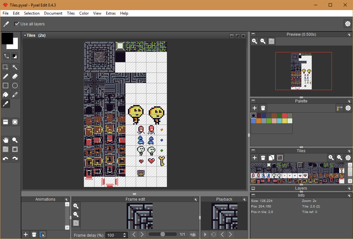This screenshot has width=353, height=239.
Task: Add new color to Palette
Action: point(255,108)
